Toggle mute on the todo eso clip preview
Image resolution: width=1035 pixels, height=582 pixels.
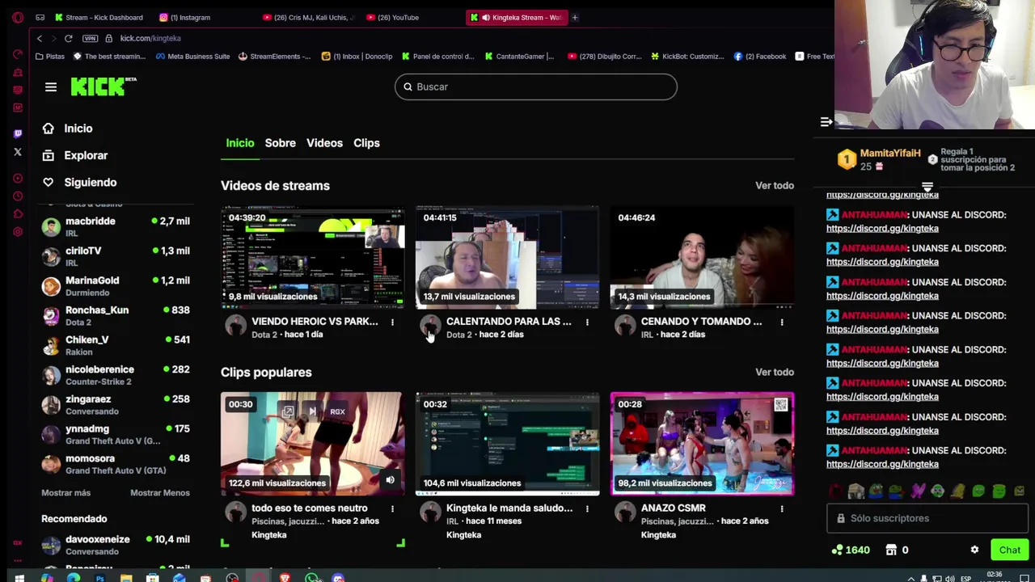[x=390, y=480]
